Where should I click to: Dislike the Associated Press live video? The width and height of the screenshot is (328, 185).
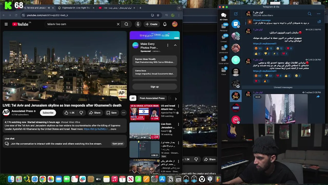(x=81, y=113)
